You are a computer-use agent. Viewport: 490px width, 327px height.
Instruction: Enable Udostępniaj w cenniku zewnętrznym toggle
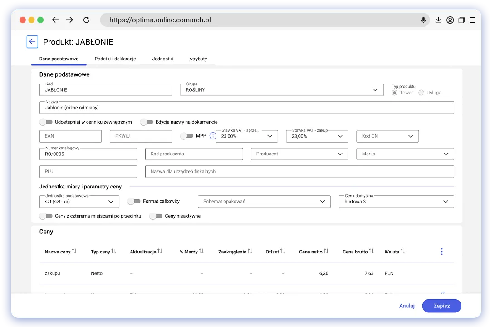pos(45,122)
